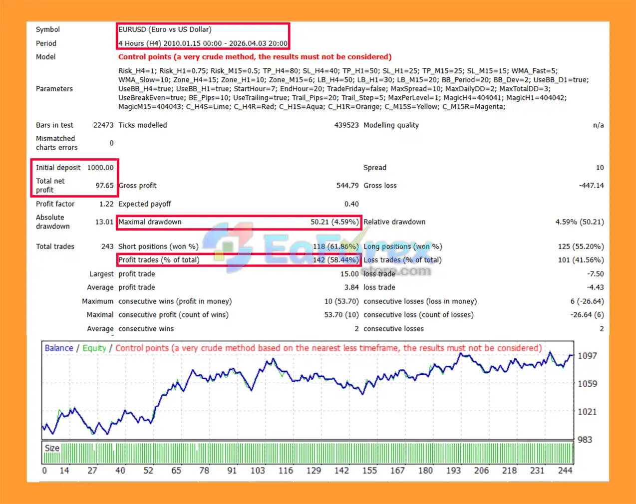Click the Gross profit 544.79 value
636x504 pixels.
point(347,186)
